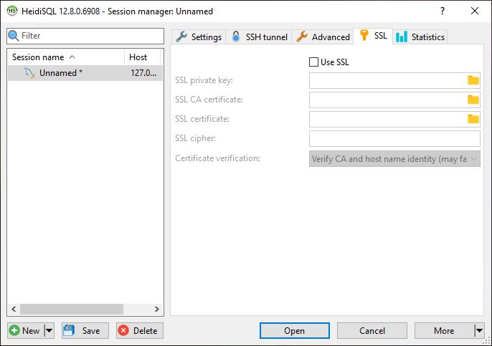Image resolution: width=492 pixels, height=346 pixels.
Task: Switch to the Statistics tab
Action: (x=420, y=37)
